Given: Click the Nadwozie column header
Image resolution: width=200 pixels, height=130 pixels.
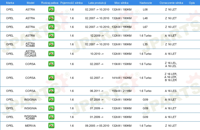Looking at the screenshot, I should [146, 3].
